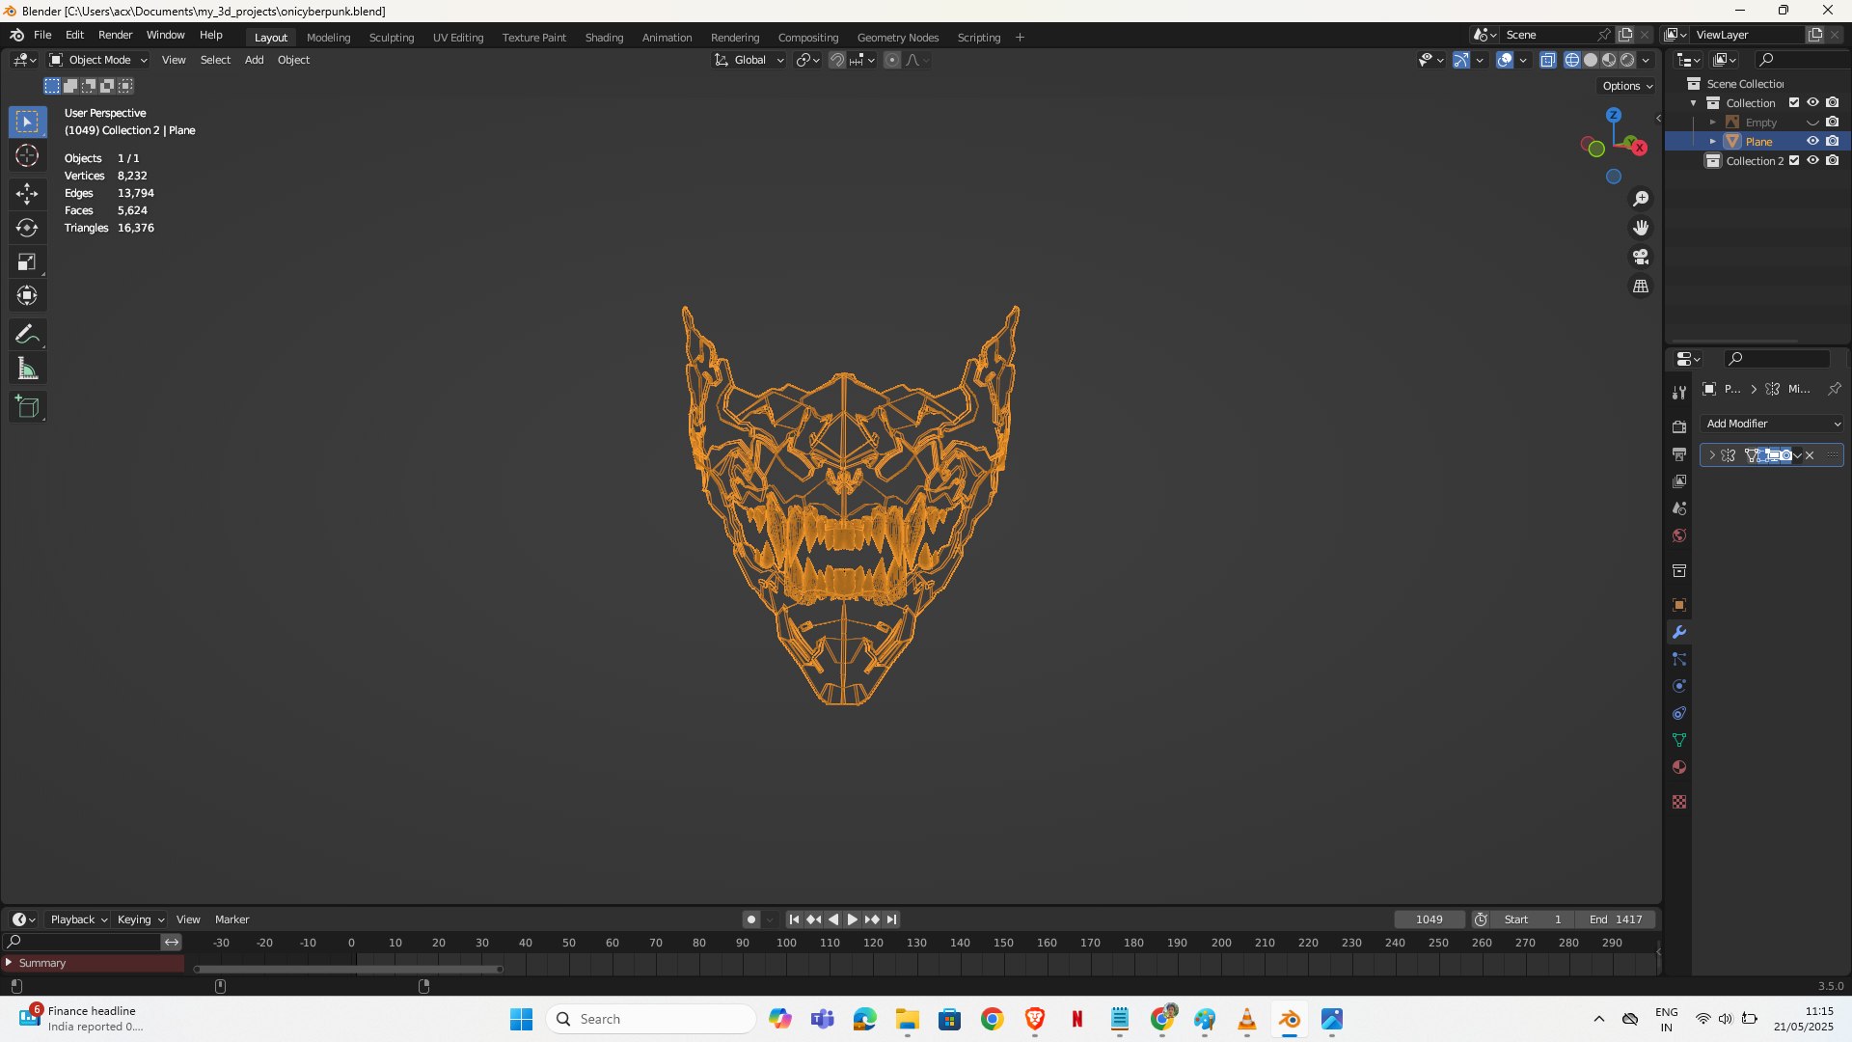Choose the Add Cube tool

[27, 406]
